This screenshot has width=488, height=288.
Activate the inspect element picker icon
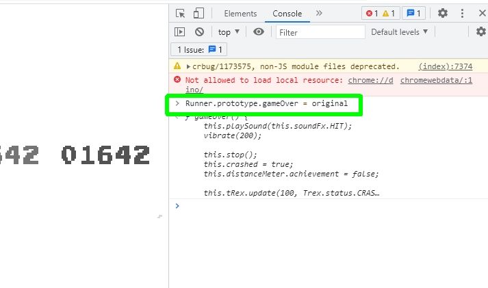click(x=180, y=14)
